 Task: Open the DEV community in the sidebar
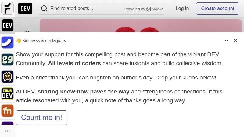point(7,26)
